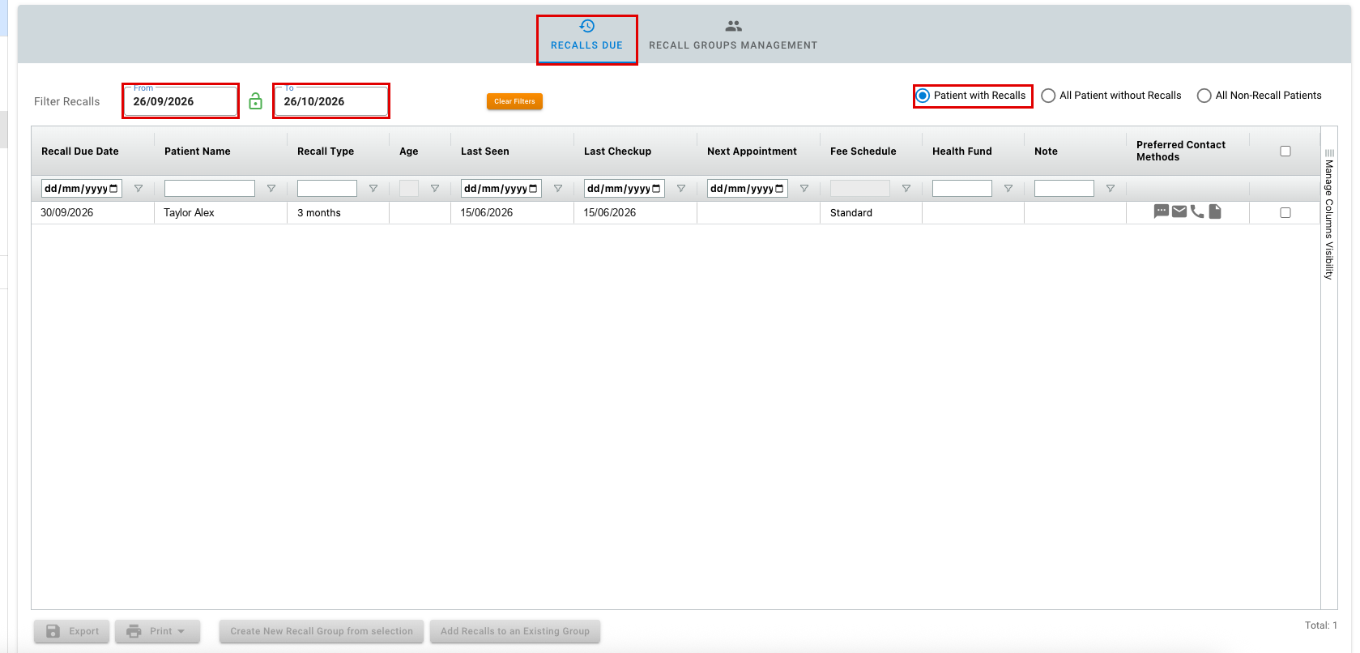Click the Export button
1360x653 pixels.
[x=71, y=631]
